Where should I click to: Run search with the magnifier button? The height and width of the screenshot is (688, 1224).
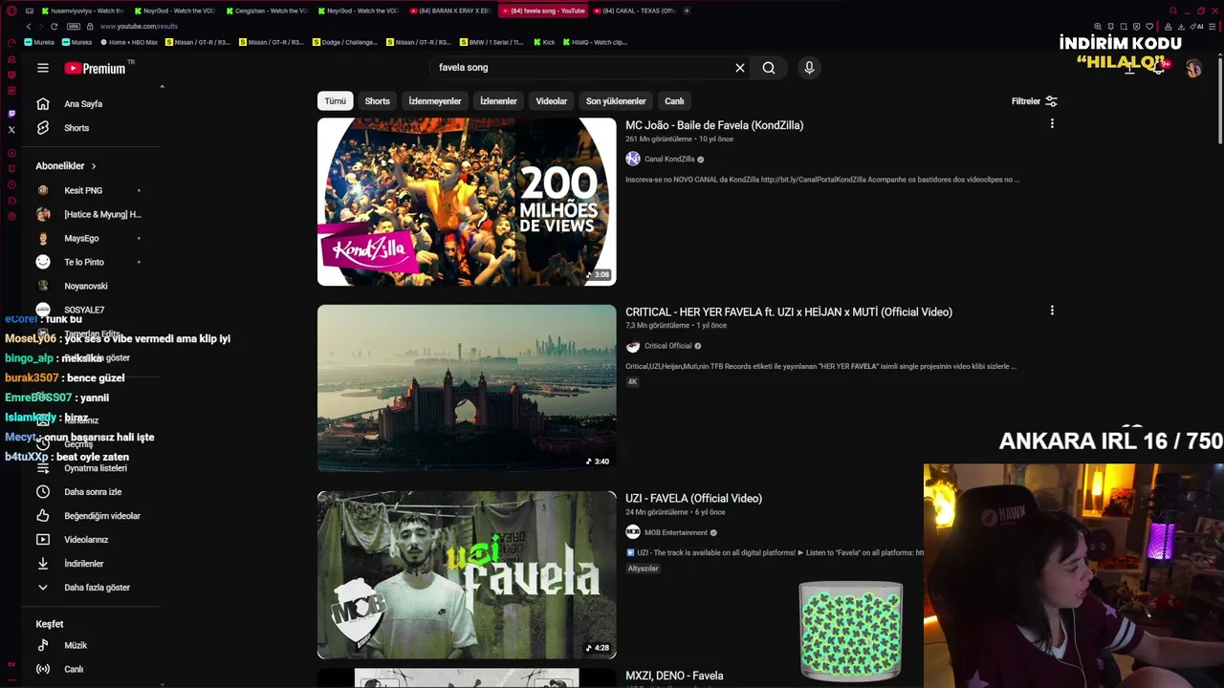tap(769, 68)
